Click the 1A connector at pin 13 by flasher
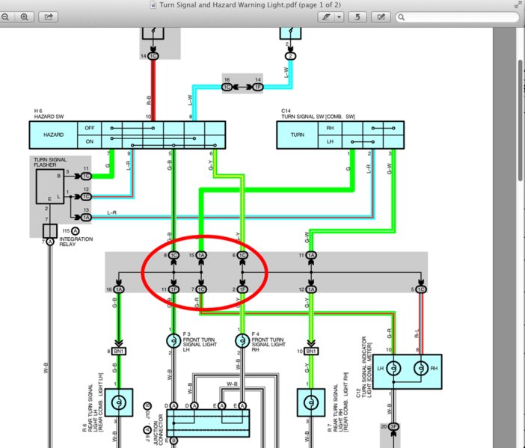 86,218
